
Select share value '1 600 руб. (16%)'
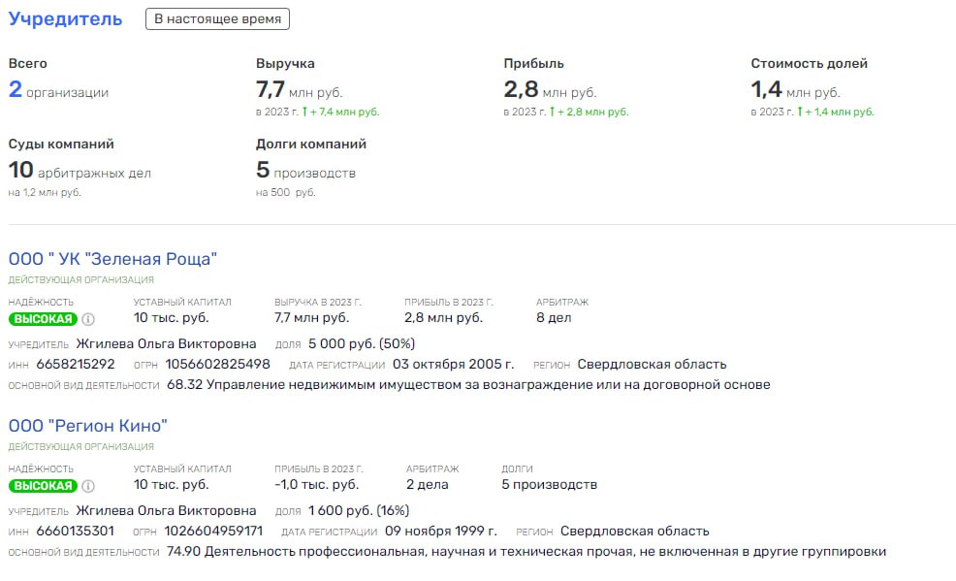(359, 511)
